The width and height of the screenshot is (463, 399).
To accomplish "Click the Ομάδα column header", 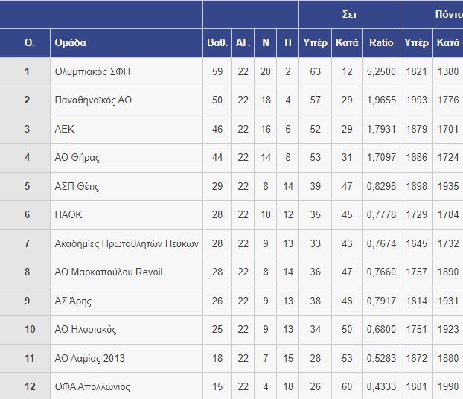I will [x=70, y=43].
